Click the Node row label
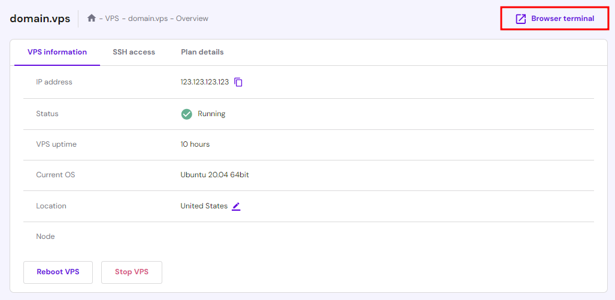 pyautogui.click(x=46, y=237)
